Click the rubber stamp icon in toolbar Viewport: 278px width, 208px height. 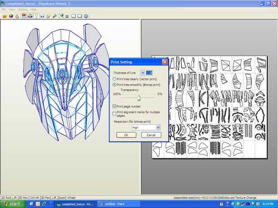click(x=17, y=16)
